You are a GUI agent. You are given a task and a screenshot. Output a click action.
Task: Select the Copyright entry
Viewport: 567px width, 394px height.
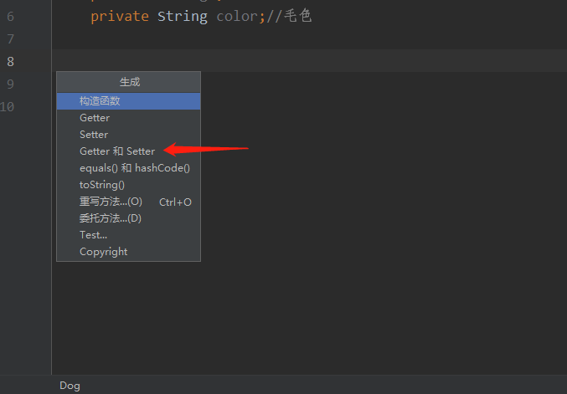(104, 252)
